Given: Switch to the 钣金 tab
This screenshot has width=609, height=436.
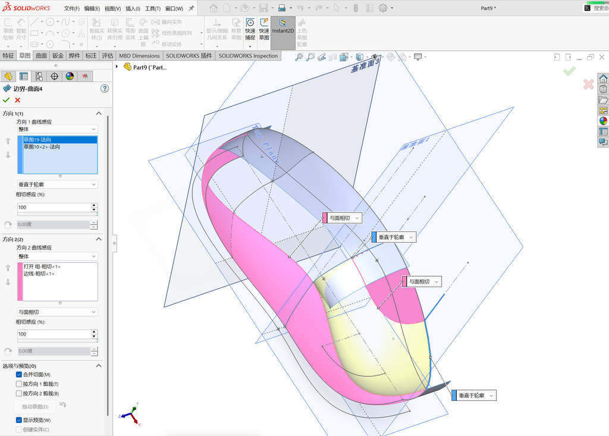Looking at the screenshot, I should pyautogui.click(x=58, y=55).
